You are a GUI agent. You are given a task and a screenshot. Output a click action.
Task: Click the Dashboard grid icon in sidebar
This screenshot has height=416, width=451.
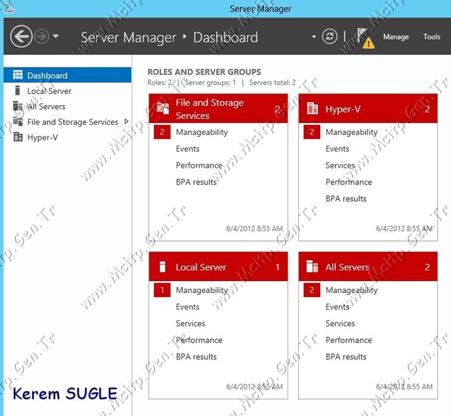click(x=18, y=75)
